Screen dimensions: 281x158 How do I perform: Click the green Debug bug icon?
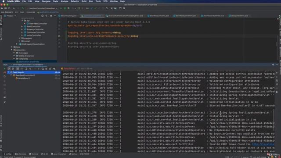(x=65, y=8)
